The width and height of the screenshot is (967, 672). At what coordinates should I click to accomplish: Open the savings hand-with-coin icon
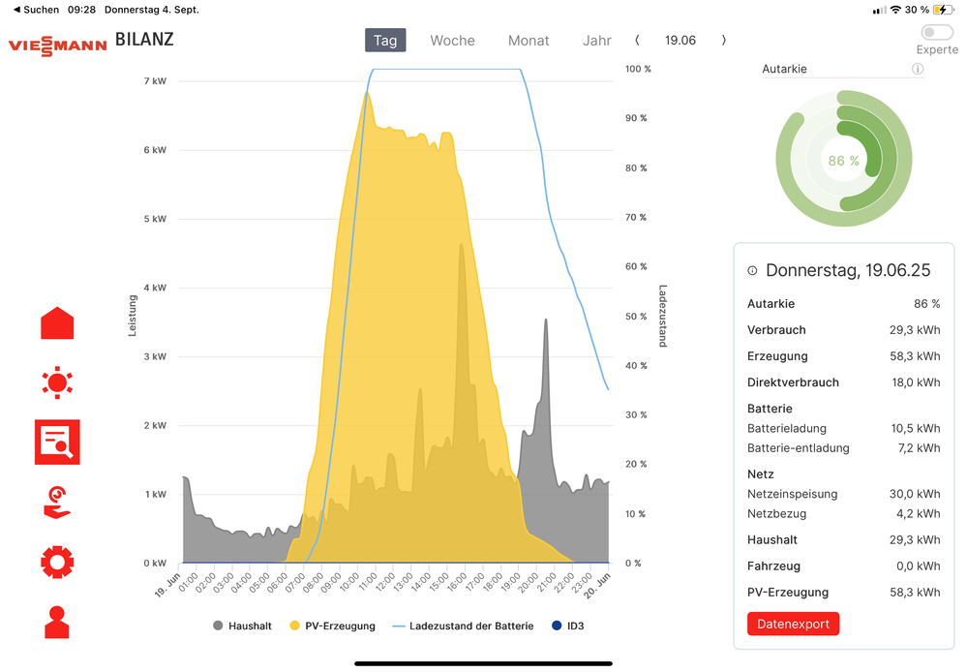pyautogui.click(x=57, y=503)
